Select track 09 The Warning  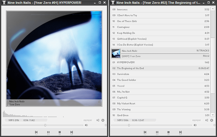(161, 109)
